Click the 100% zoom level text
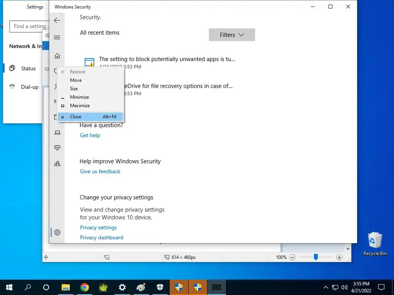 (x=281, y=257)
